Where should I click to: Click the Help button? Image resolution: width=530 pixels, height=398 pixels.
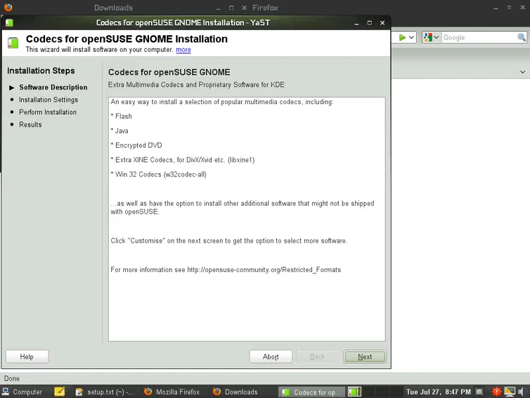(27, 357)
